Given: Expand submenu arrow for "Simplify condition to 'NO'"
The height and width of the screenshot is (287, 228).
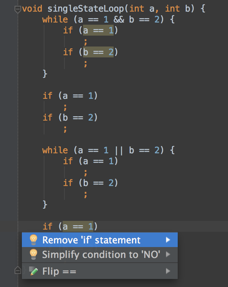Looking at the screenshot, I should pyautogui.click(x=168, y=254).
